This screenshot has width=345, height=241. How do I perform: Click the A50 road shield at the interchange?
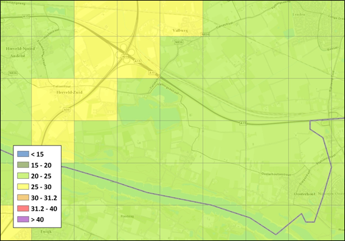click(125, 57)
